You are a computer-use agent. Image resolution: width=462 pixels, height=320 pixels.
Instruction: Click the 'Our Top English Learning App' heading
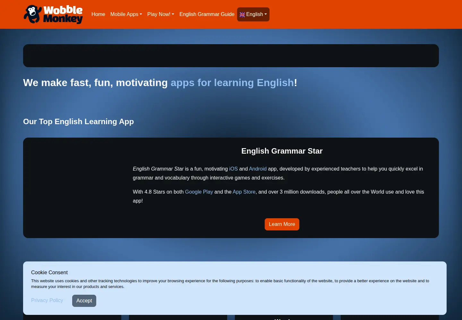click(x=78, y=122)
